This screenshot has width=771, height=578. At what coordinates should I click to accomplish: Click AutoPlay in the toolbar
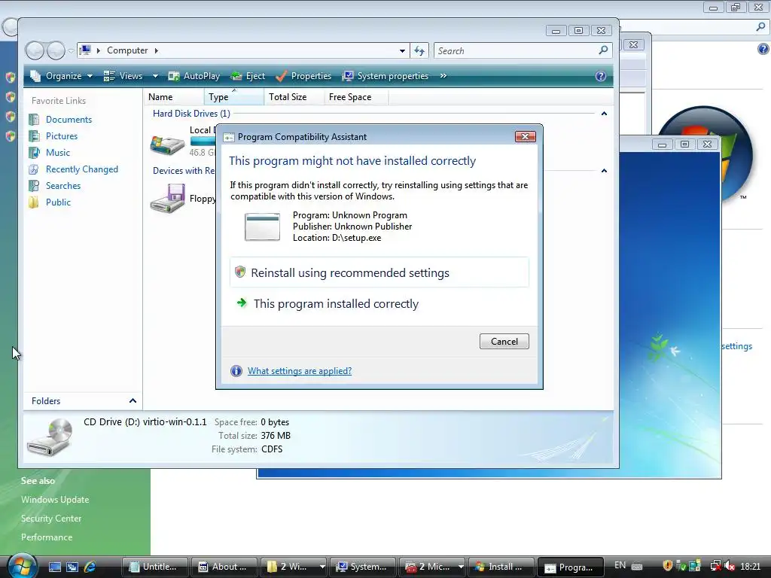[x=194, y=76]
